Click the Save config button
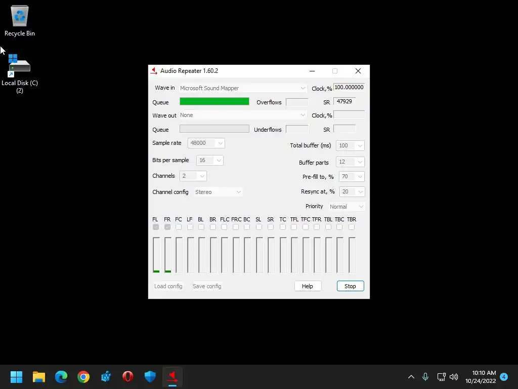This screenshot has height=389, width=518. (207, 286)
